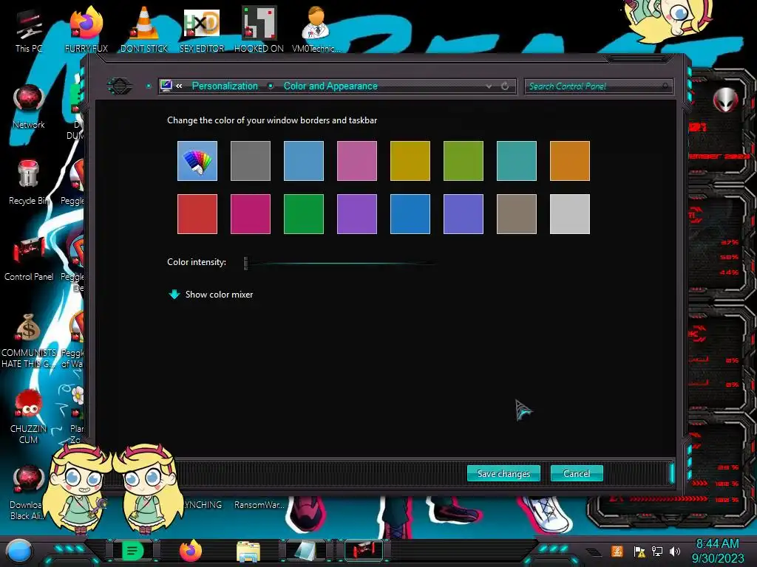Open the RansomWar desktop shortcut
Viewport: 757px width, 567px height.
click(259, 504)
